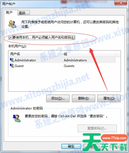
Task: Click the Administrator password section user icon
Action: pyautogui.click(x=17, y=118)
